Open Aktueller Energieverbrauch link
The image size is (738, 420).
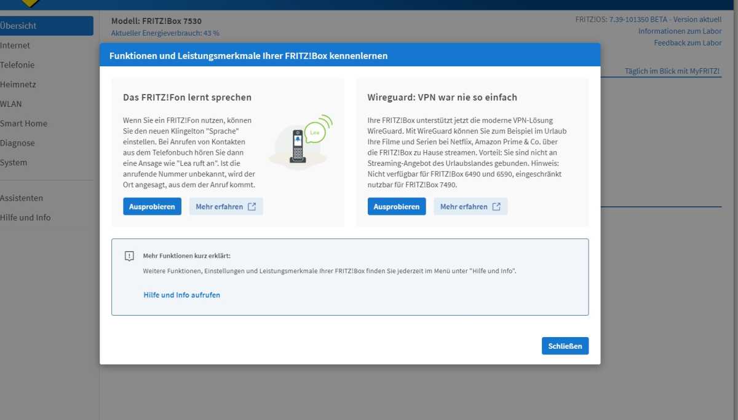(165, 33)
